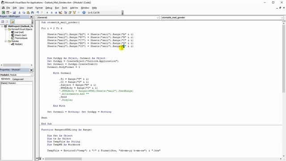Open the Format menu
Screen dimensions: 286x161
tap(39, 8)
